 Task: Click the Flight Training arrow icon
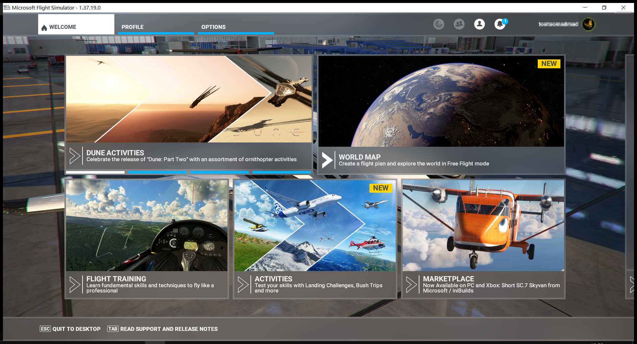pyautogui.click(x=75, y=285)
